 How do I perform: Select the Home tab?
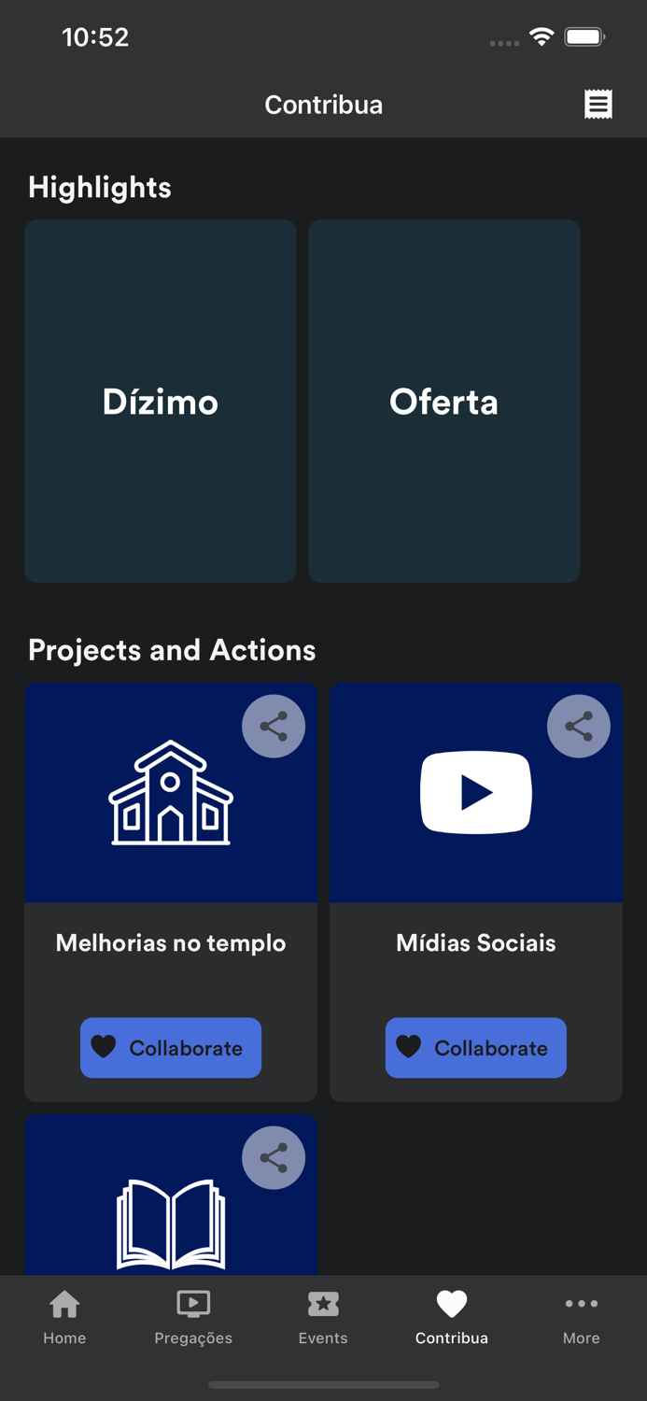64,1317
